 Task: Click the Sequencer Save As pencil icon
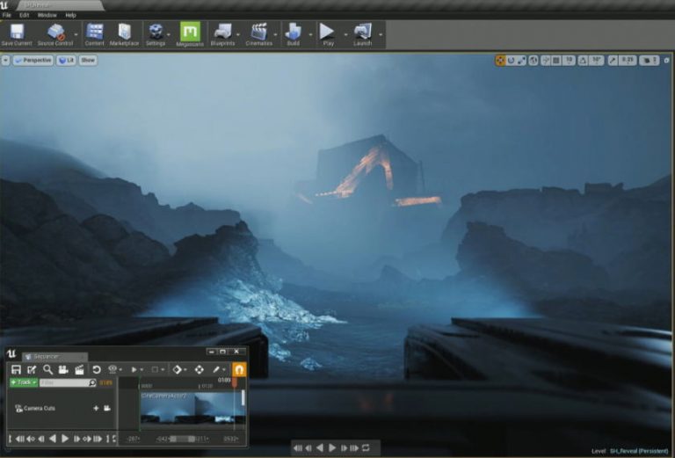coord(32,369)
